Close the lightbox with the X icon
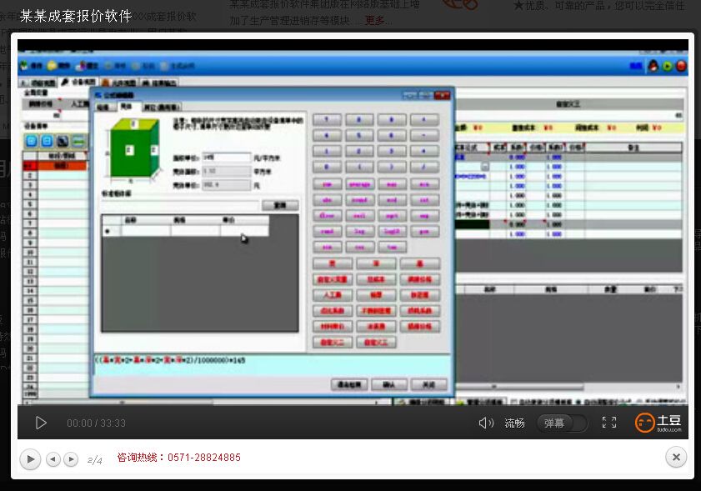 coord(676,457)
